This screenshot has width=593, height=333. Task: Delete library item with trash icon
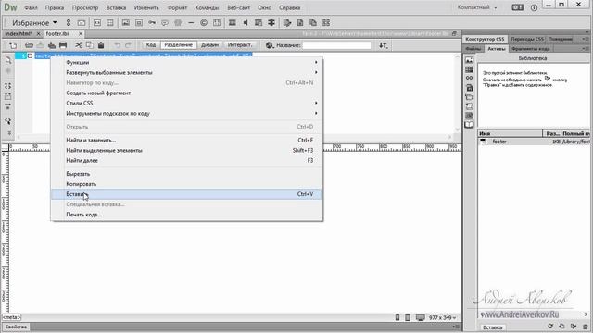[x=585, y=327]
